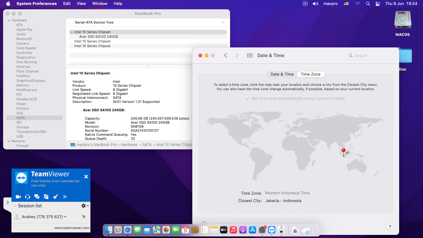Open the volume menu bar icon
The width and height of the screenshot is (423, 238).
click(x=315, y=4)
